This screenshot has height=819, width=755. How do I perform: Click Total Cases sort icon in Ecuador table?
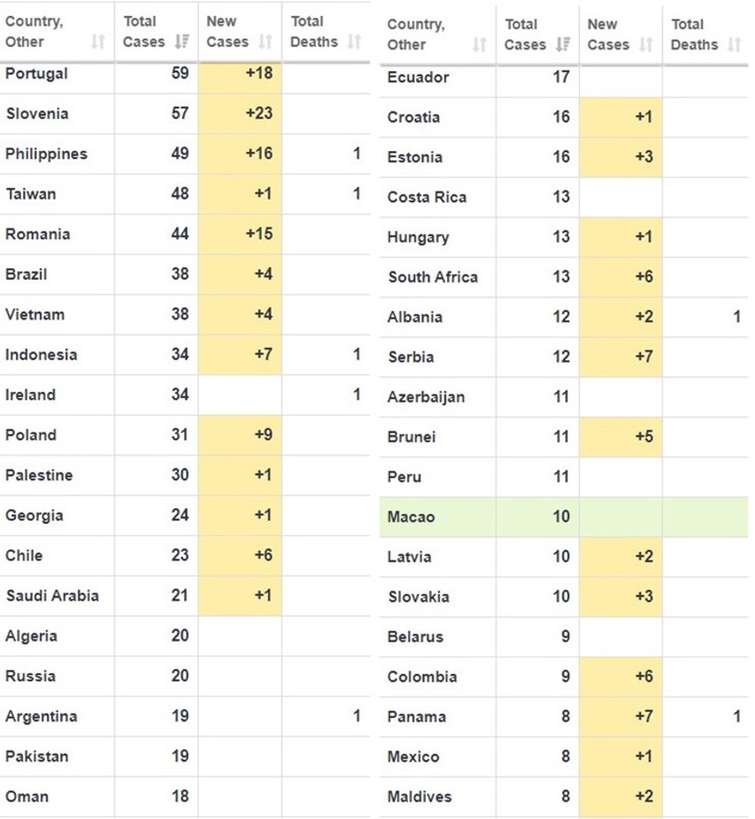click(x=561, y=44)
